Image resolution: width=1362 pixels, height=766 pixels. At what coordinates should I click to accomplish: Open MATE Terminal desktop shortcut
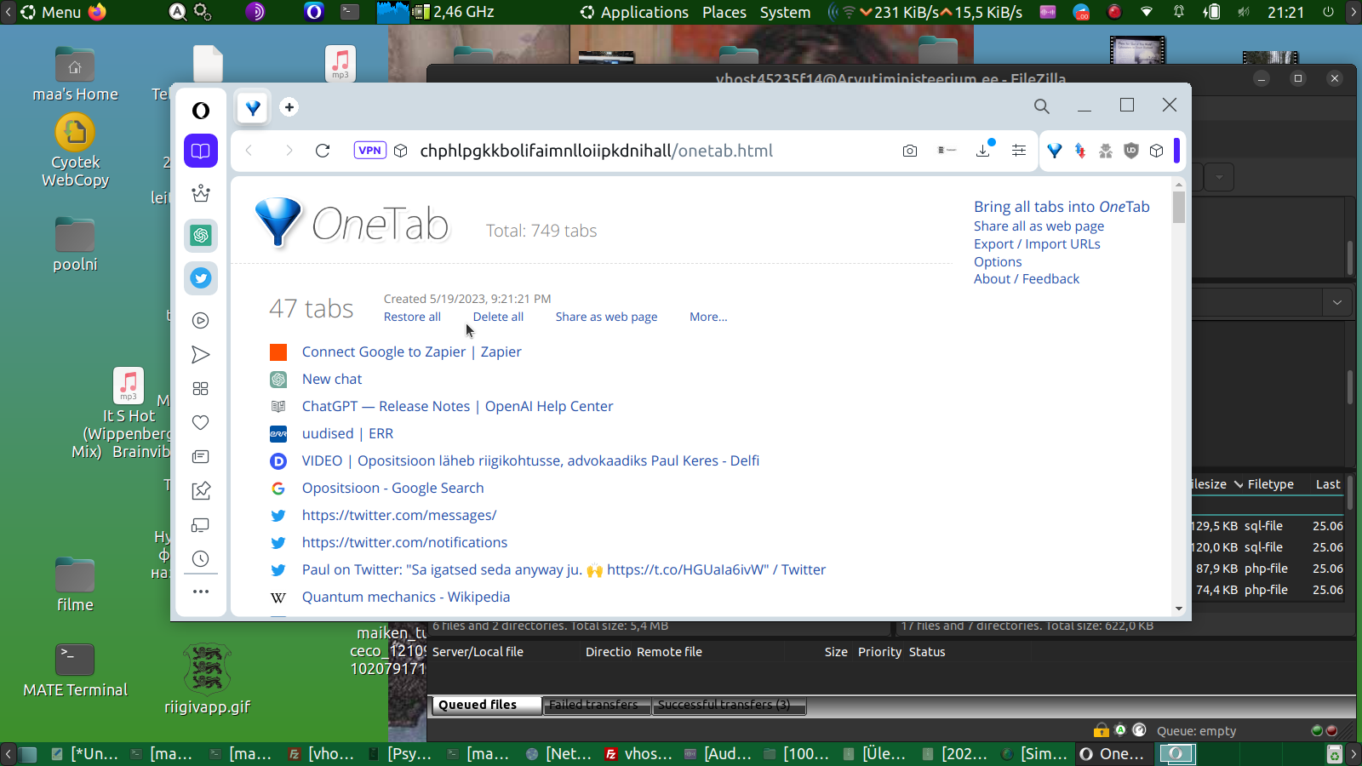click(75, 671)
